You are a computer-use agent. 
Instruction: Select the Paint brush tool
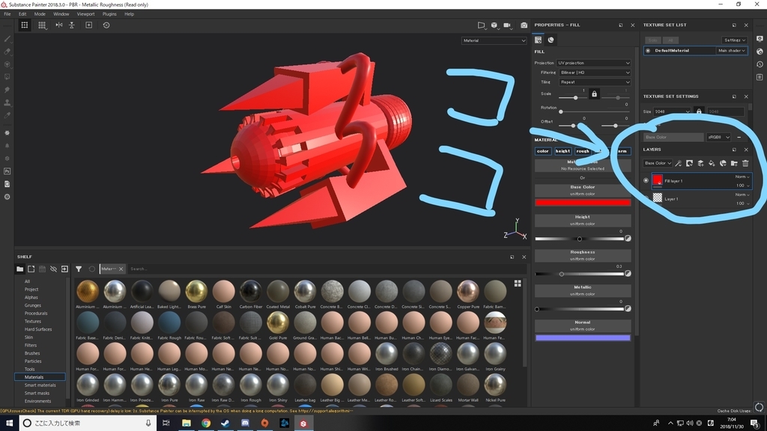point(7,39)
